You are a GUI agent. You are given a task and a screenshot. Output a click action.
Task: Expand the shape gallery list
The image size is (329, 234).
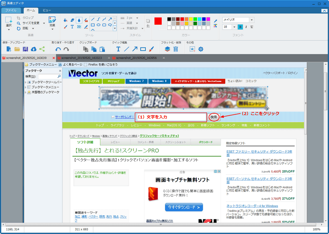[115, 29]
